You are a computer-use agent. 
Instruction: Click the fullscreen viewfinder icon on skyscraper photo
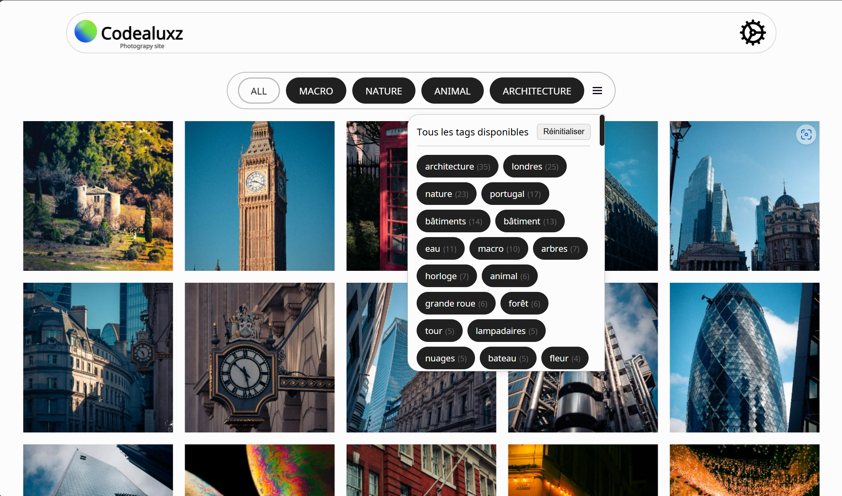click(x=806, y=135)
